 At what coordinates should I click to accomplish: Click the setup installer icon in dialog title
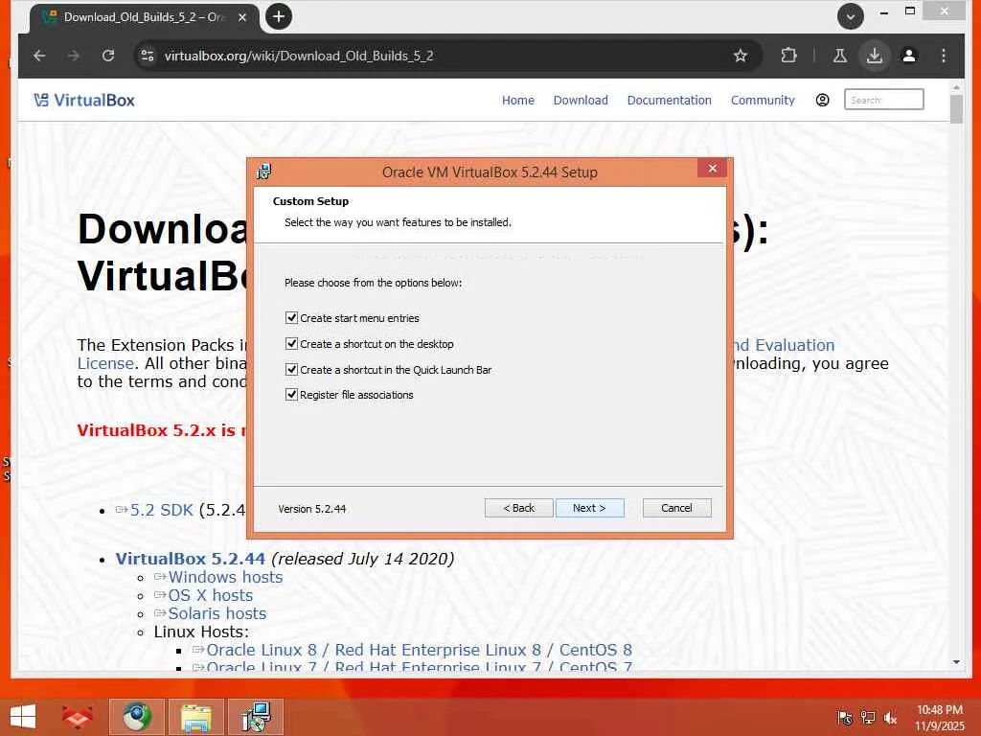264,172
